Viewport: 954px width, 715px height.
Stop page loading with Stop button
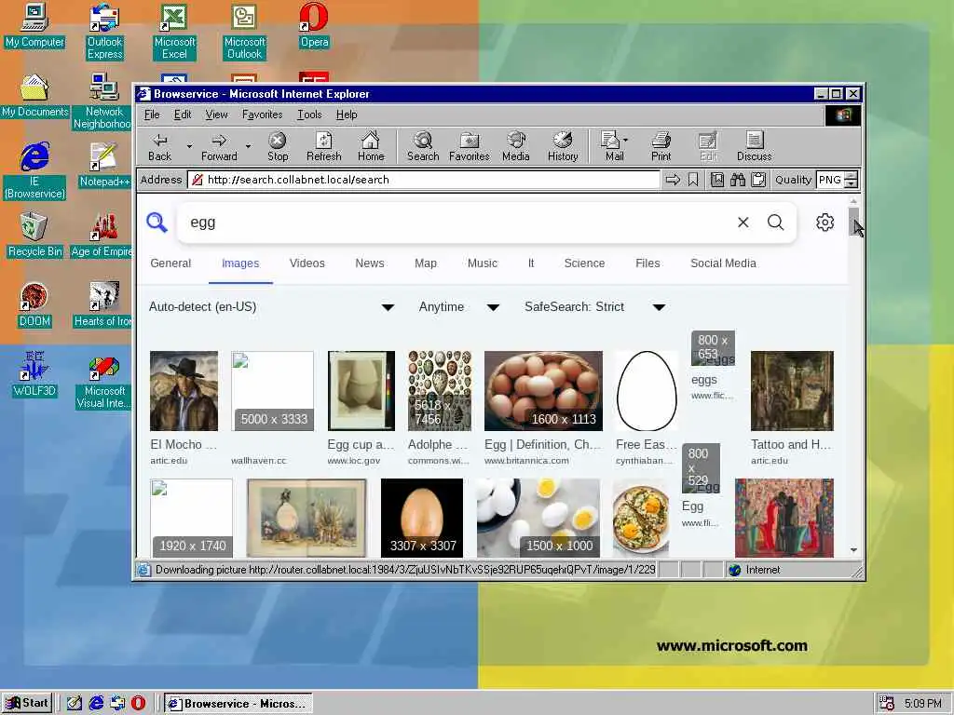(278, 146)
